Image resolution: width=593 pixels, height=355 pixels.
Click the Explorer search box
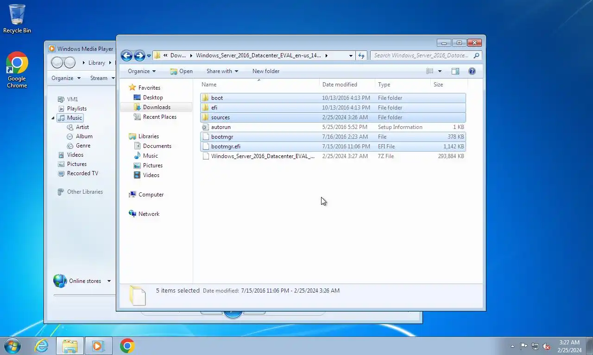426,55
